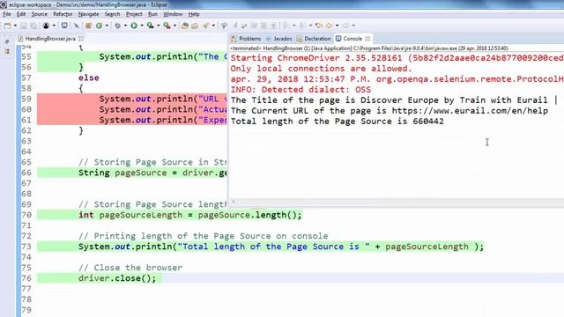Image resolution: width=564 pixels, height=317 pixels.
Task: Click the Open Task folder icon
Action: (195, 26)
